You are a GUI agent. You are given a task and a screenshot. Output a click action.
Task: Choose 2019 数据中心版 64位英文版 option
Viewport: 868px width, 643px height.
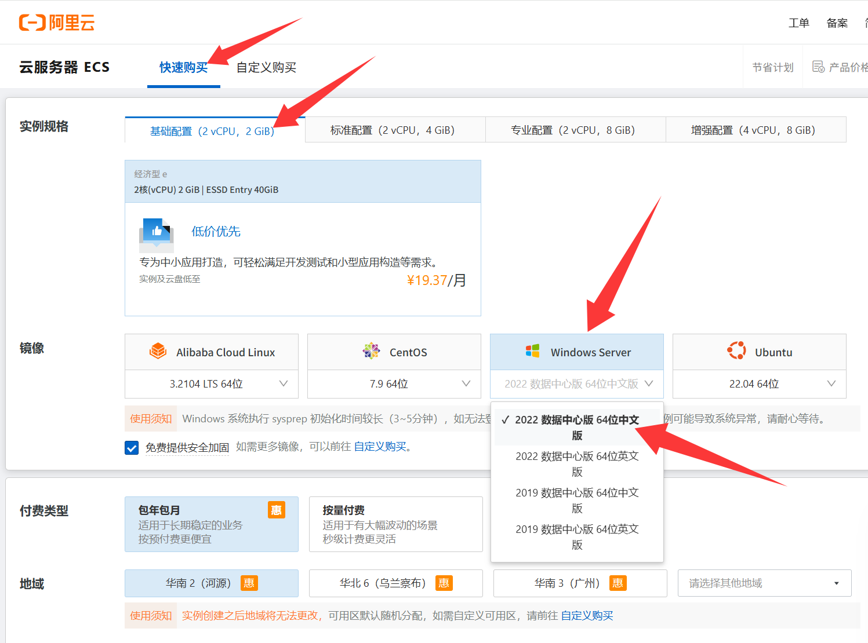577,536
